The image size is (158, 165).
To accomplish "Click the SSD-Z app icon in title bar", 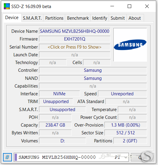I will (7, 6).
